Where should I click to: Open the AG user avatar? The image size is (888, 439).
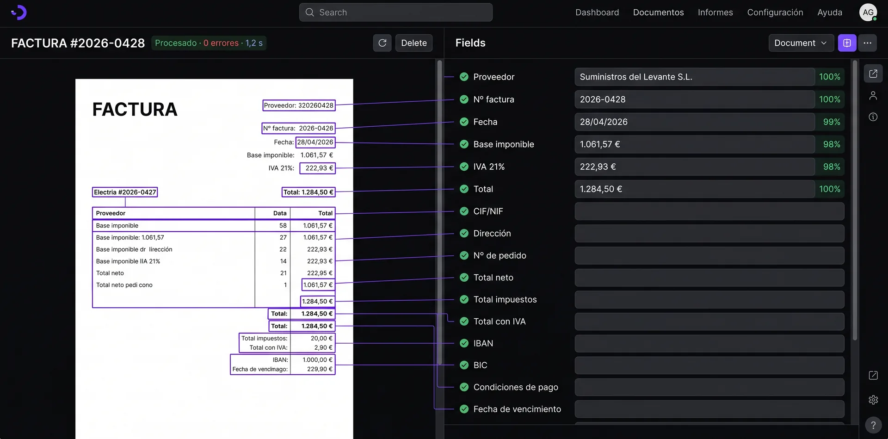coord(868,12)
